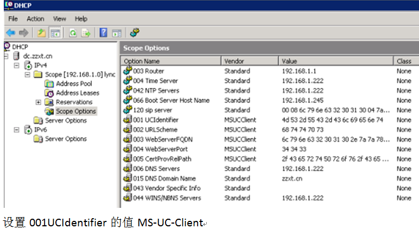419x235 pixels.
Task: Click the 044 WINS/NBNS Servers icon
Action: [x=128, y=198]
